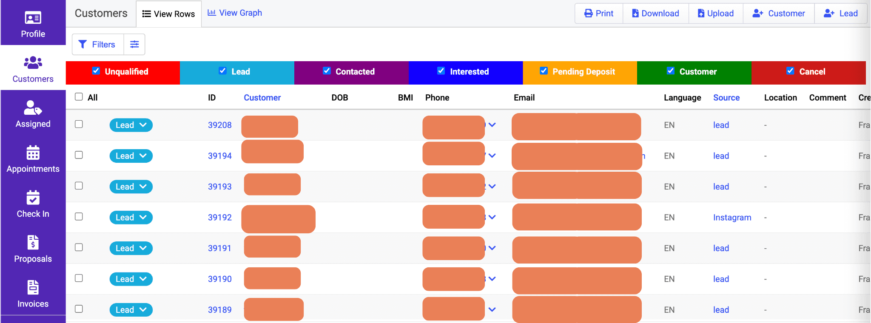
Task: Select the checkbox for row 39189
Action: [x=79, y=309]
